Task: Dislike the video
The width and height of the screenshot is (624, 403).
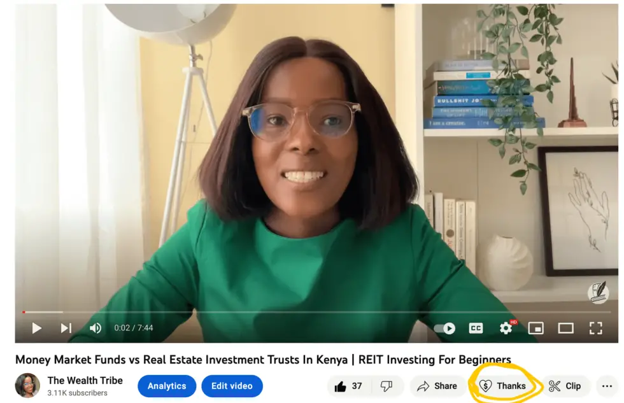Action: 387,386
